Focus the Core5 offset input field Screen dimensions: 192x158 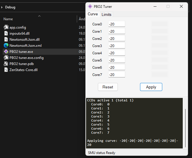point(117,60)
